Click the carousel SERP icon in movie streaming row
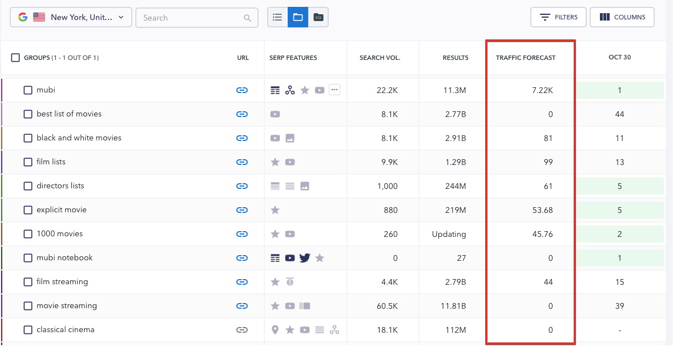 pos(305,306)
